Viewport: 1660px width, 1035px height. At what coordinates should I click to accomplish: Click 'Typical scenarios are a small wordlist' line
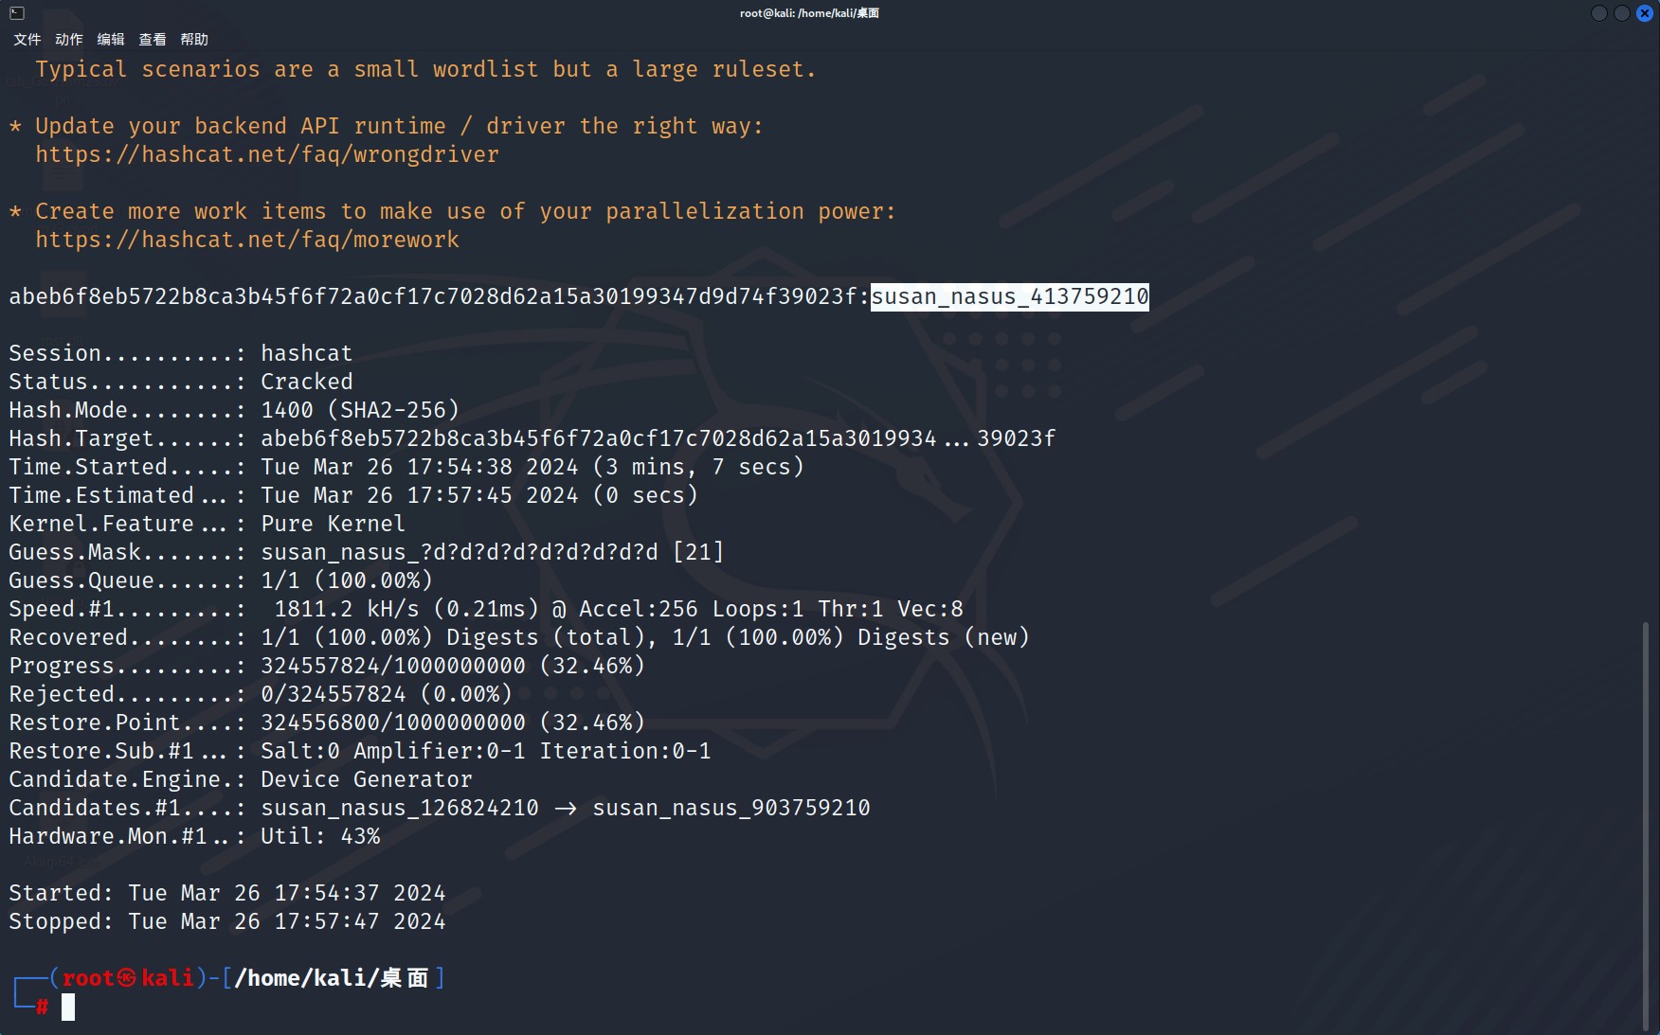click(425, 69)
